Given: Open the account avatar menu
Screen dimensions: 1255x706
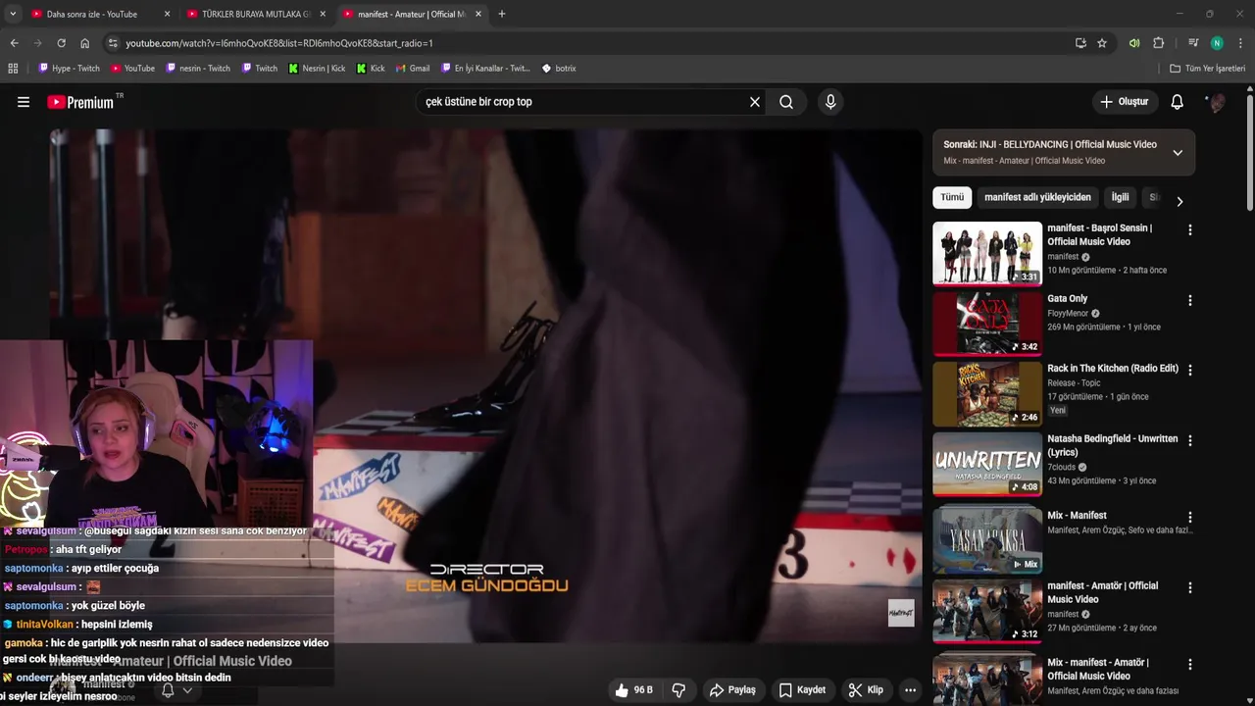Looking at the screenshot, I should pyautogui.click(x=1216, y=102).
